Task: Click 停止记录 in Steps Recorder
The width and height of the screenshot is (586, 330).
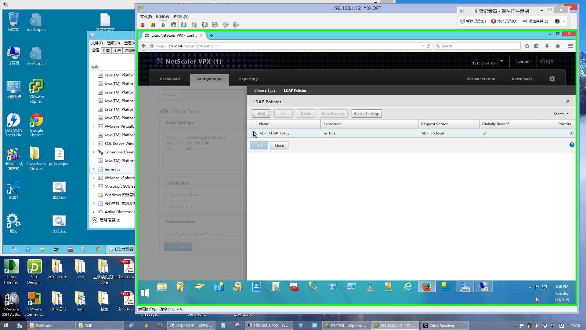Action: coord(504,21)
